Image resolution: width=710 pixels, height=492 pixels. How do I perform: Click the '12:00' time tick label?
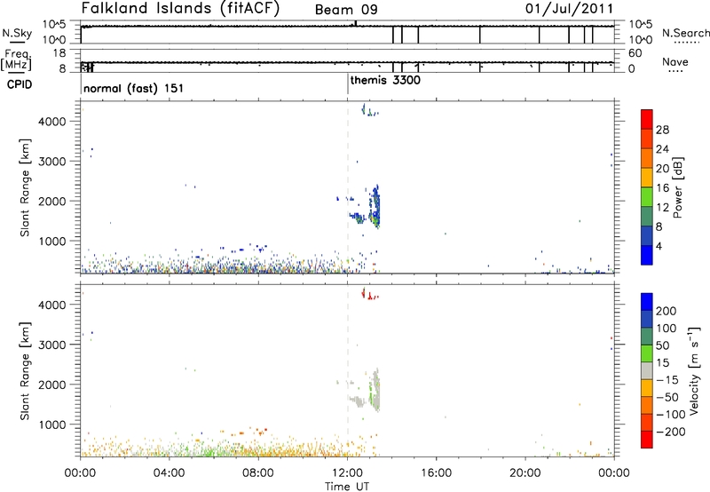click(347, 473)
